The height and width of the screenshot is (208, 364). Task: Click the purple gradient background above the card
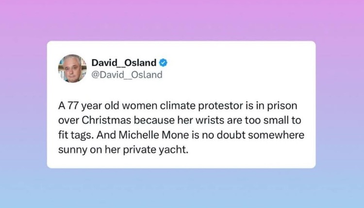click(182, 20)
